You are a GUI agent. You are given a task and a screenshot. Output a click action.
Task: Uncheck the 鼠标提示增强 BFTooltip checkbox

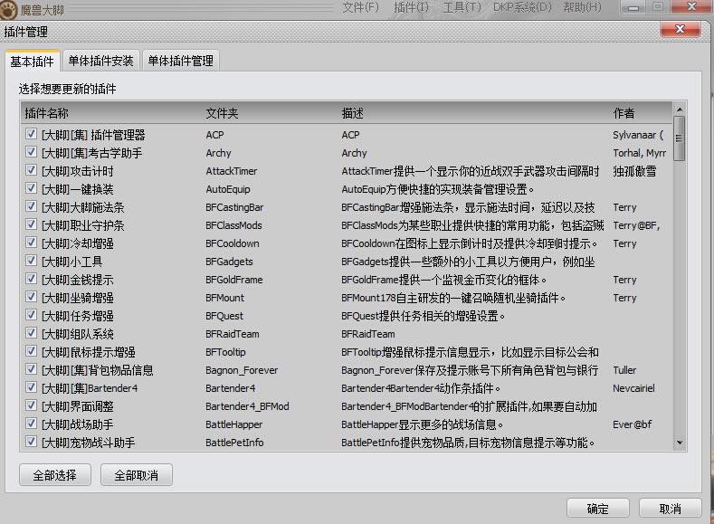31,351
